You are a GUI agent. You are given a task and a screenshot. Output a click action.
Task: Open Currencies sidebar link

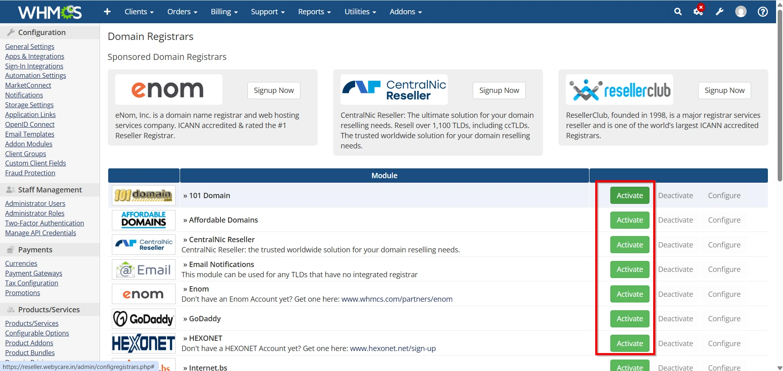click(21, 263)
